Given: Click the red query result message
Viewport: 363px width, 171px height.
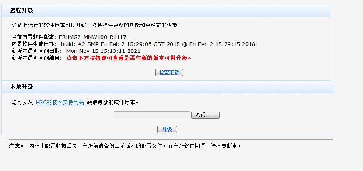Looking at the screenshot, I should [129, 58].
